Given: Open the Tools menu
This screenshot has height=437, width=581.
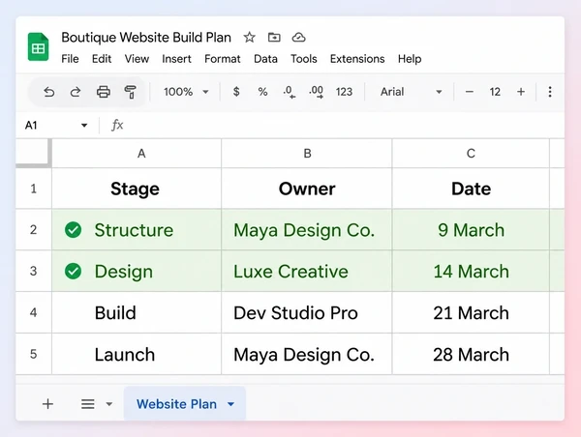Looking at the screenshot, I should pyautogui.click(x=303, y=59).
